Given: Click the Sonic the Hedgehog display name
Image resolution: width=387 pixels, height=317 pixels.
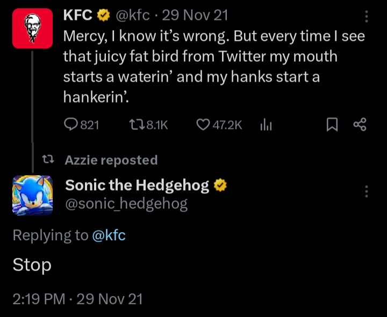Looking at the screenshot, I should coord(137,185).
